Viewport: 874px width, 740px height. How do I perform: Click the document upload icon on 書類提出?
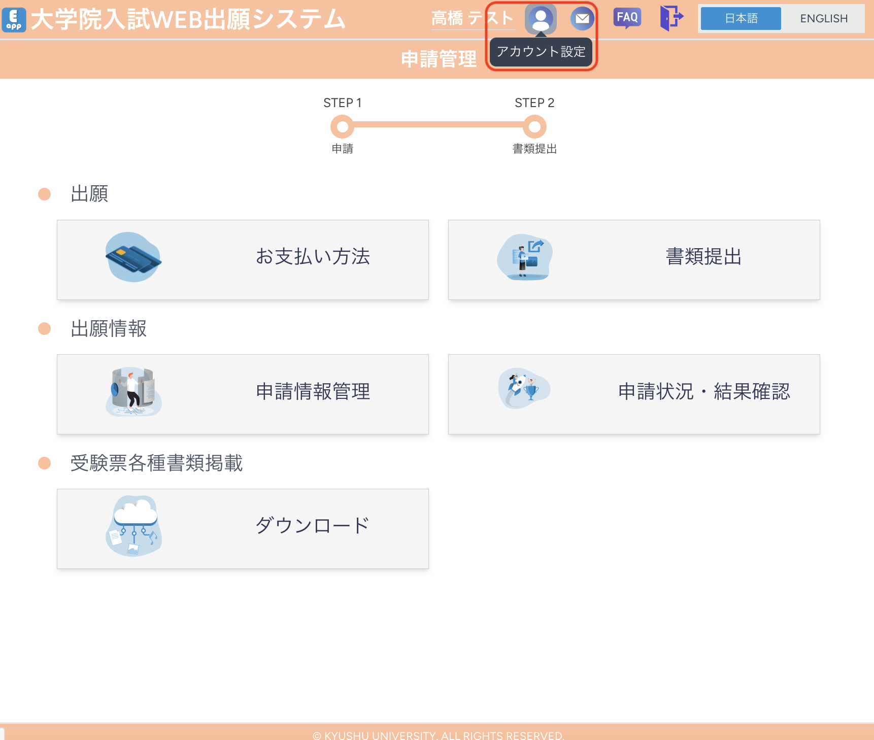524,257
